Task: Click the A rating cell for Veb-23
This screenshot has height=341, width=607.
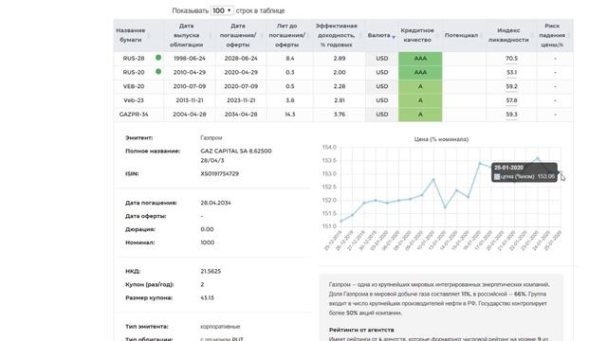Action: (420, 100)
